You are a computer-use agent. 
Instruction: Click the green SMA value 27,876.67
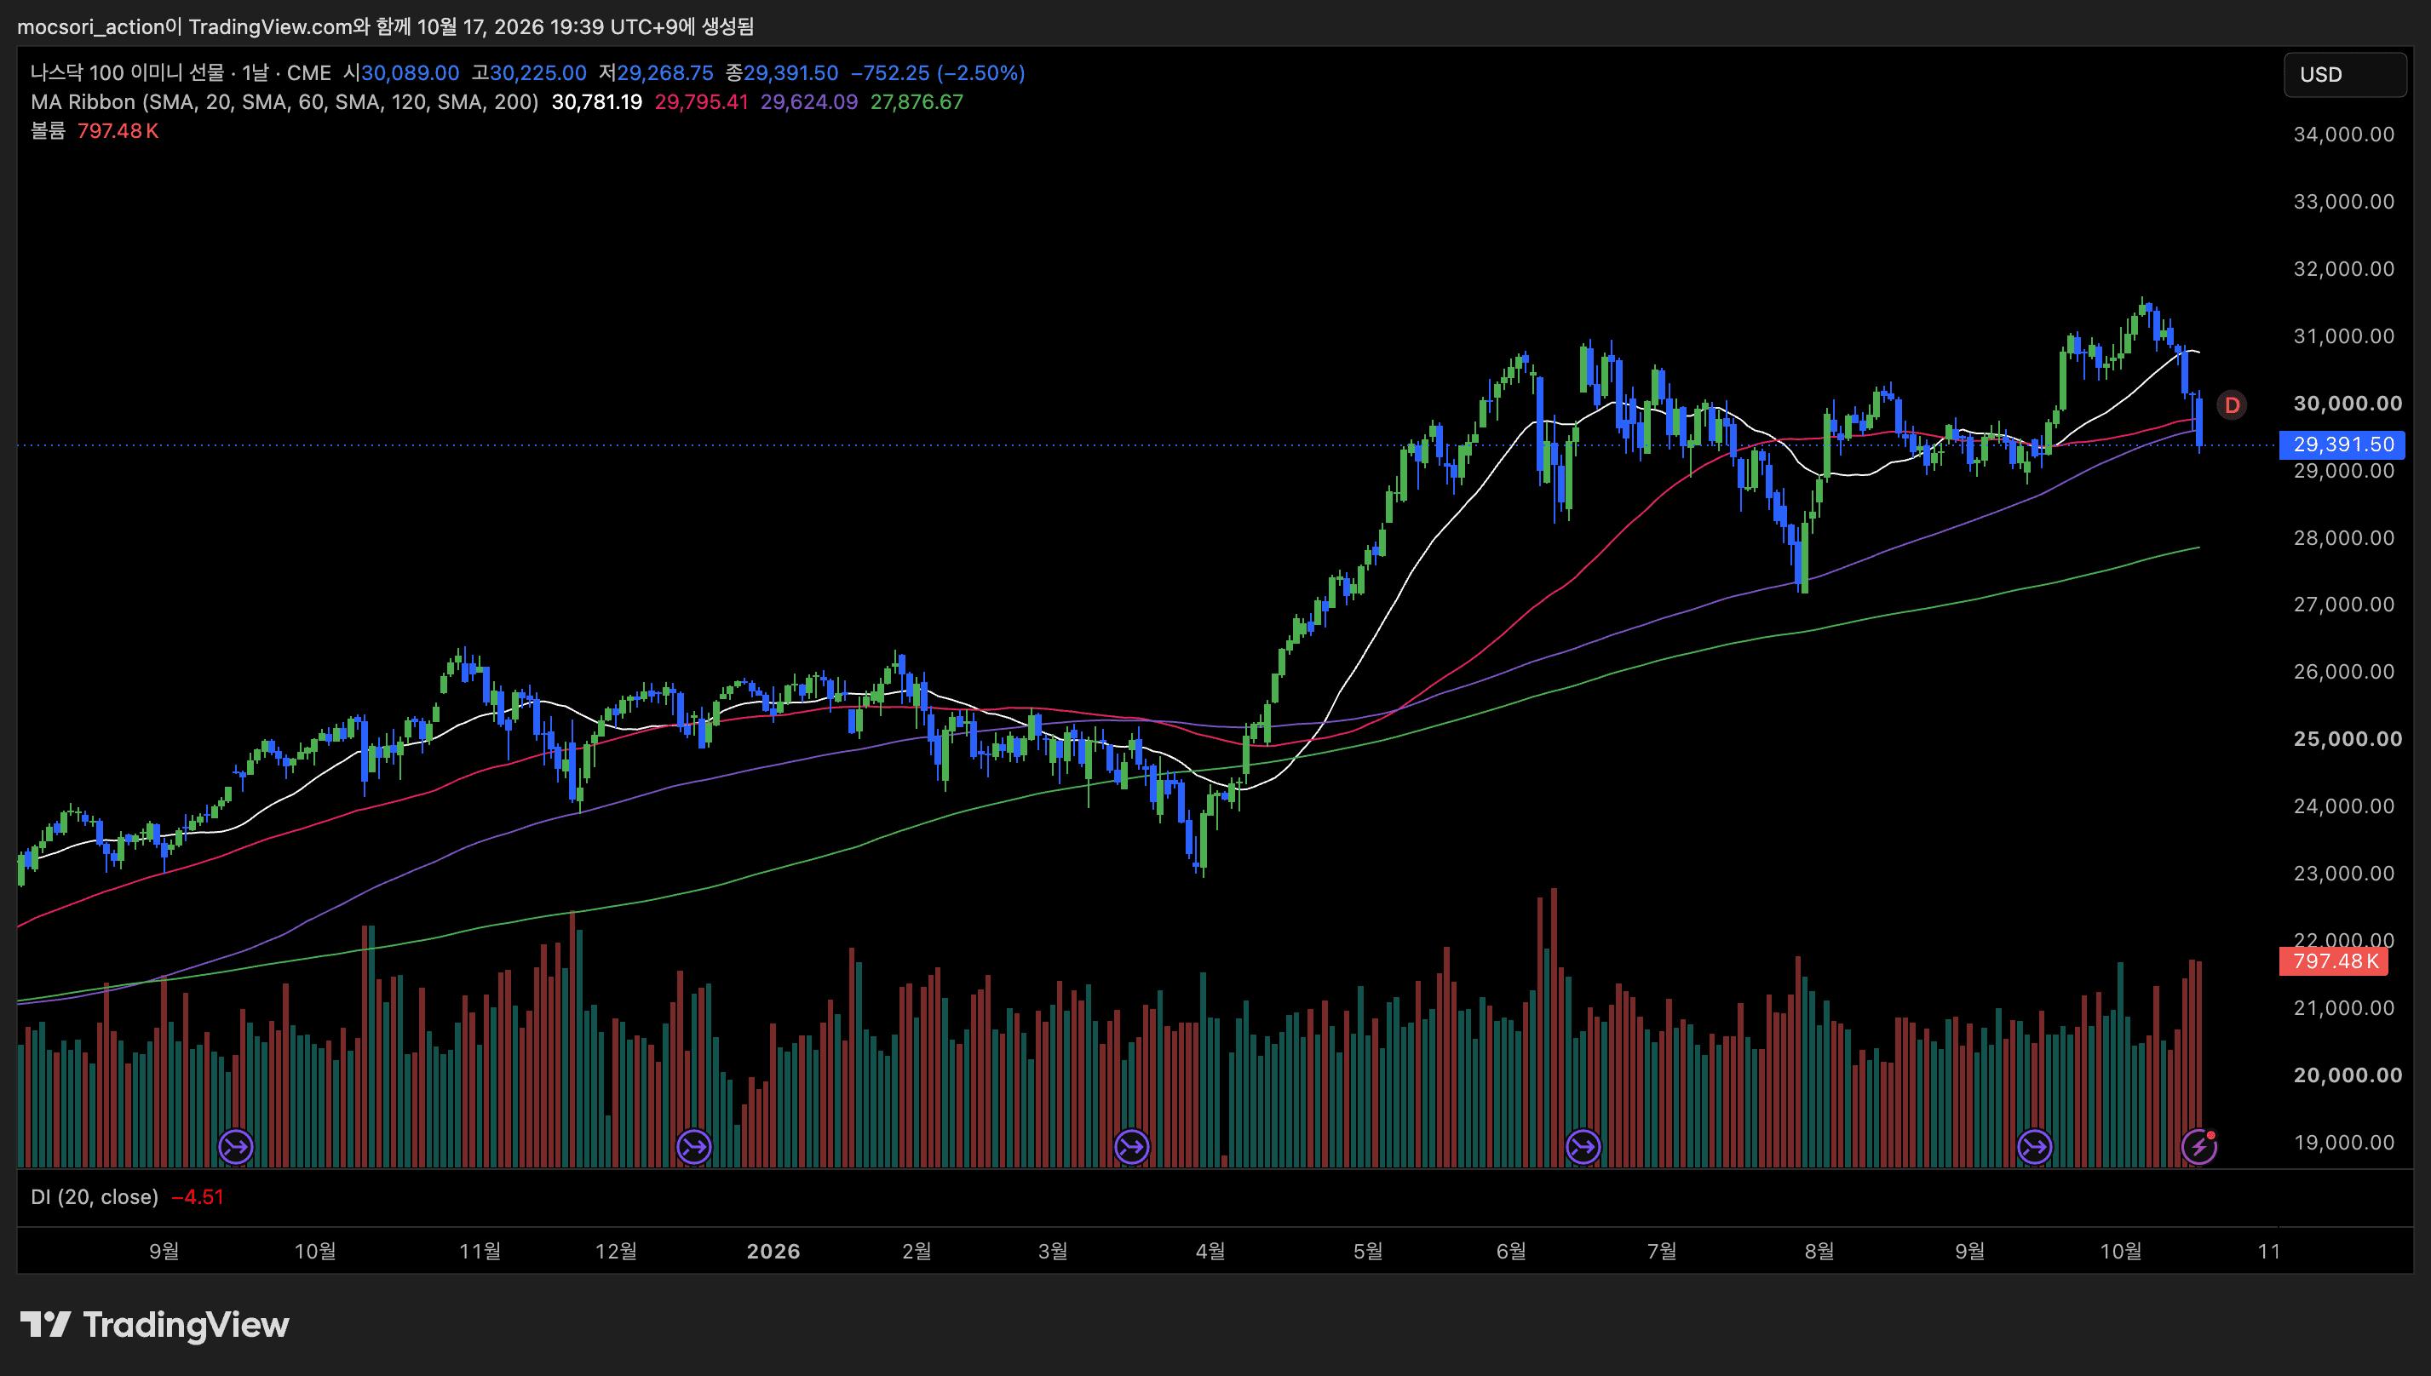(917, 102)
